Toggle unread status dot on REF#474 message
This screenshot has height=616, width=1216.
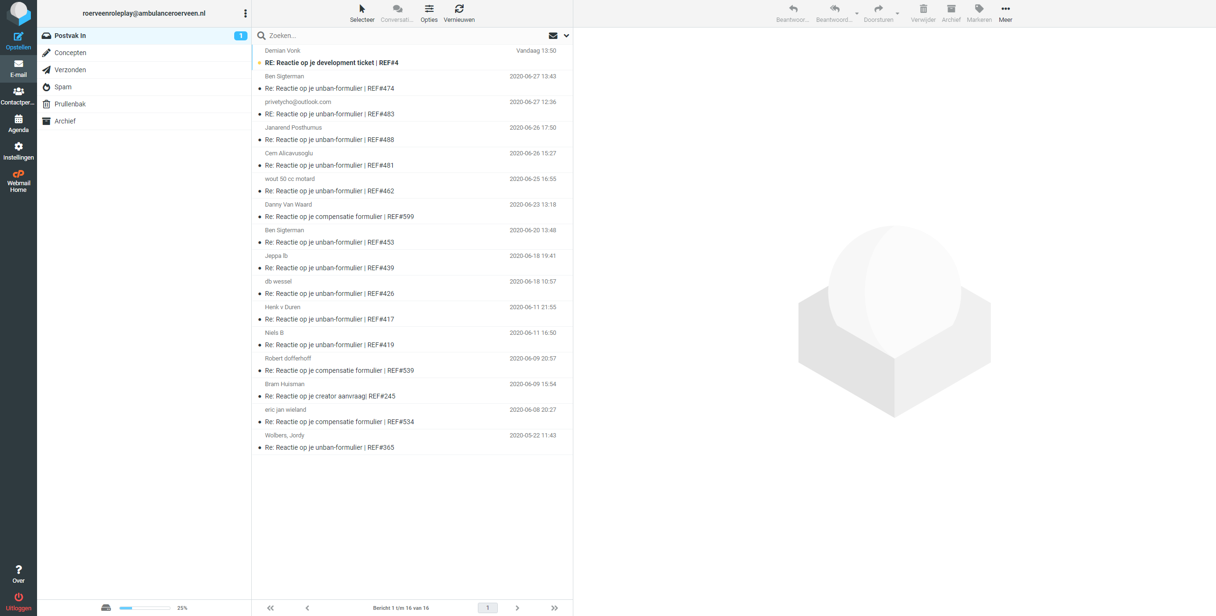click(259, 89)
